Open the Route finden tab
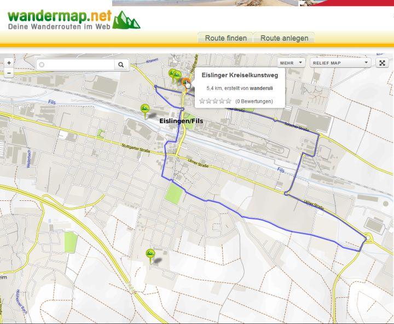394x324 pixels. coord(225,38)
